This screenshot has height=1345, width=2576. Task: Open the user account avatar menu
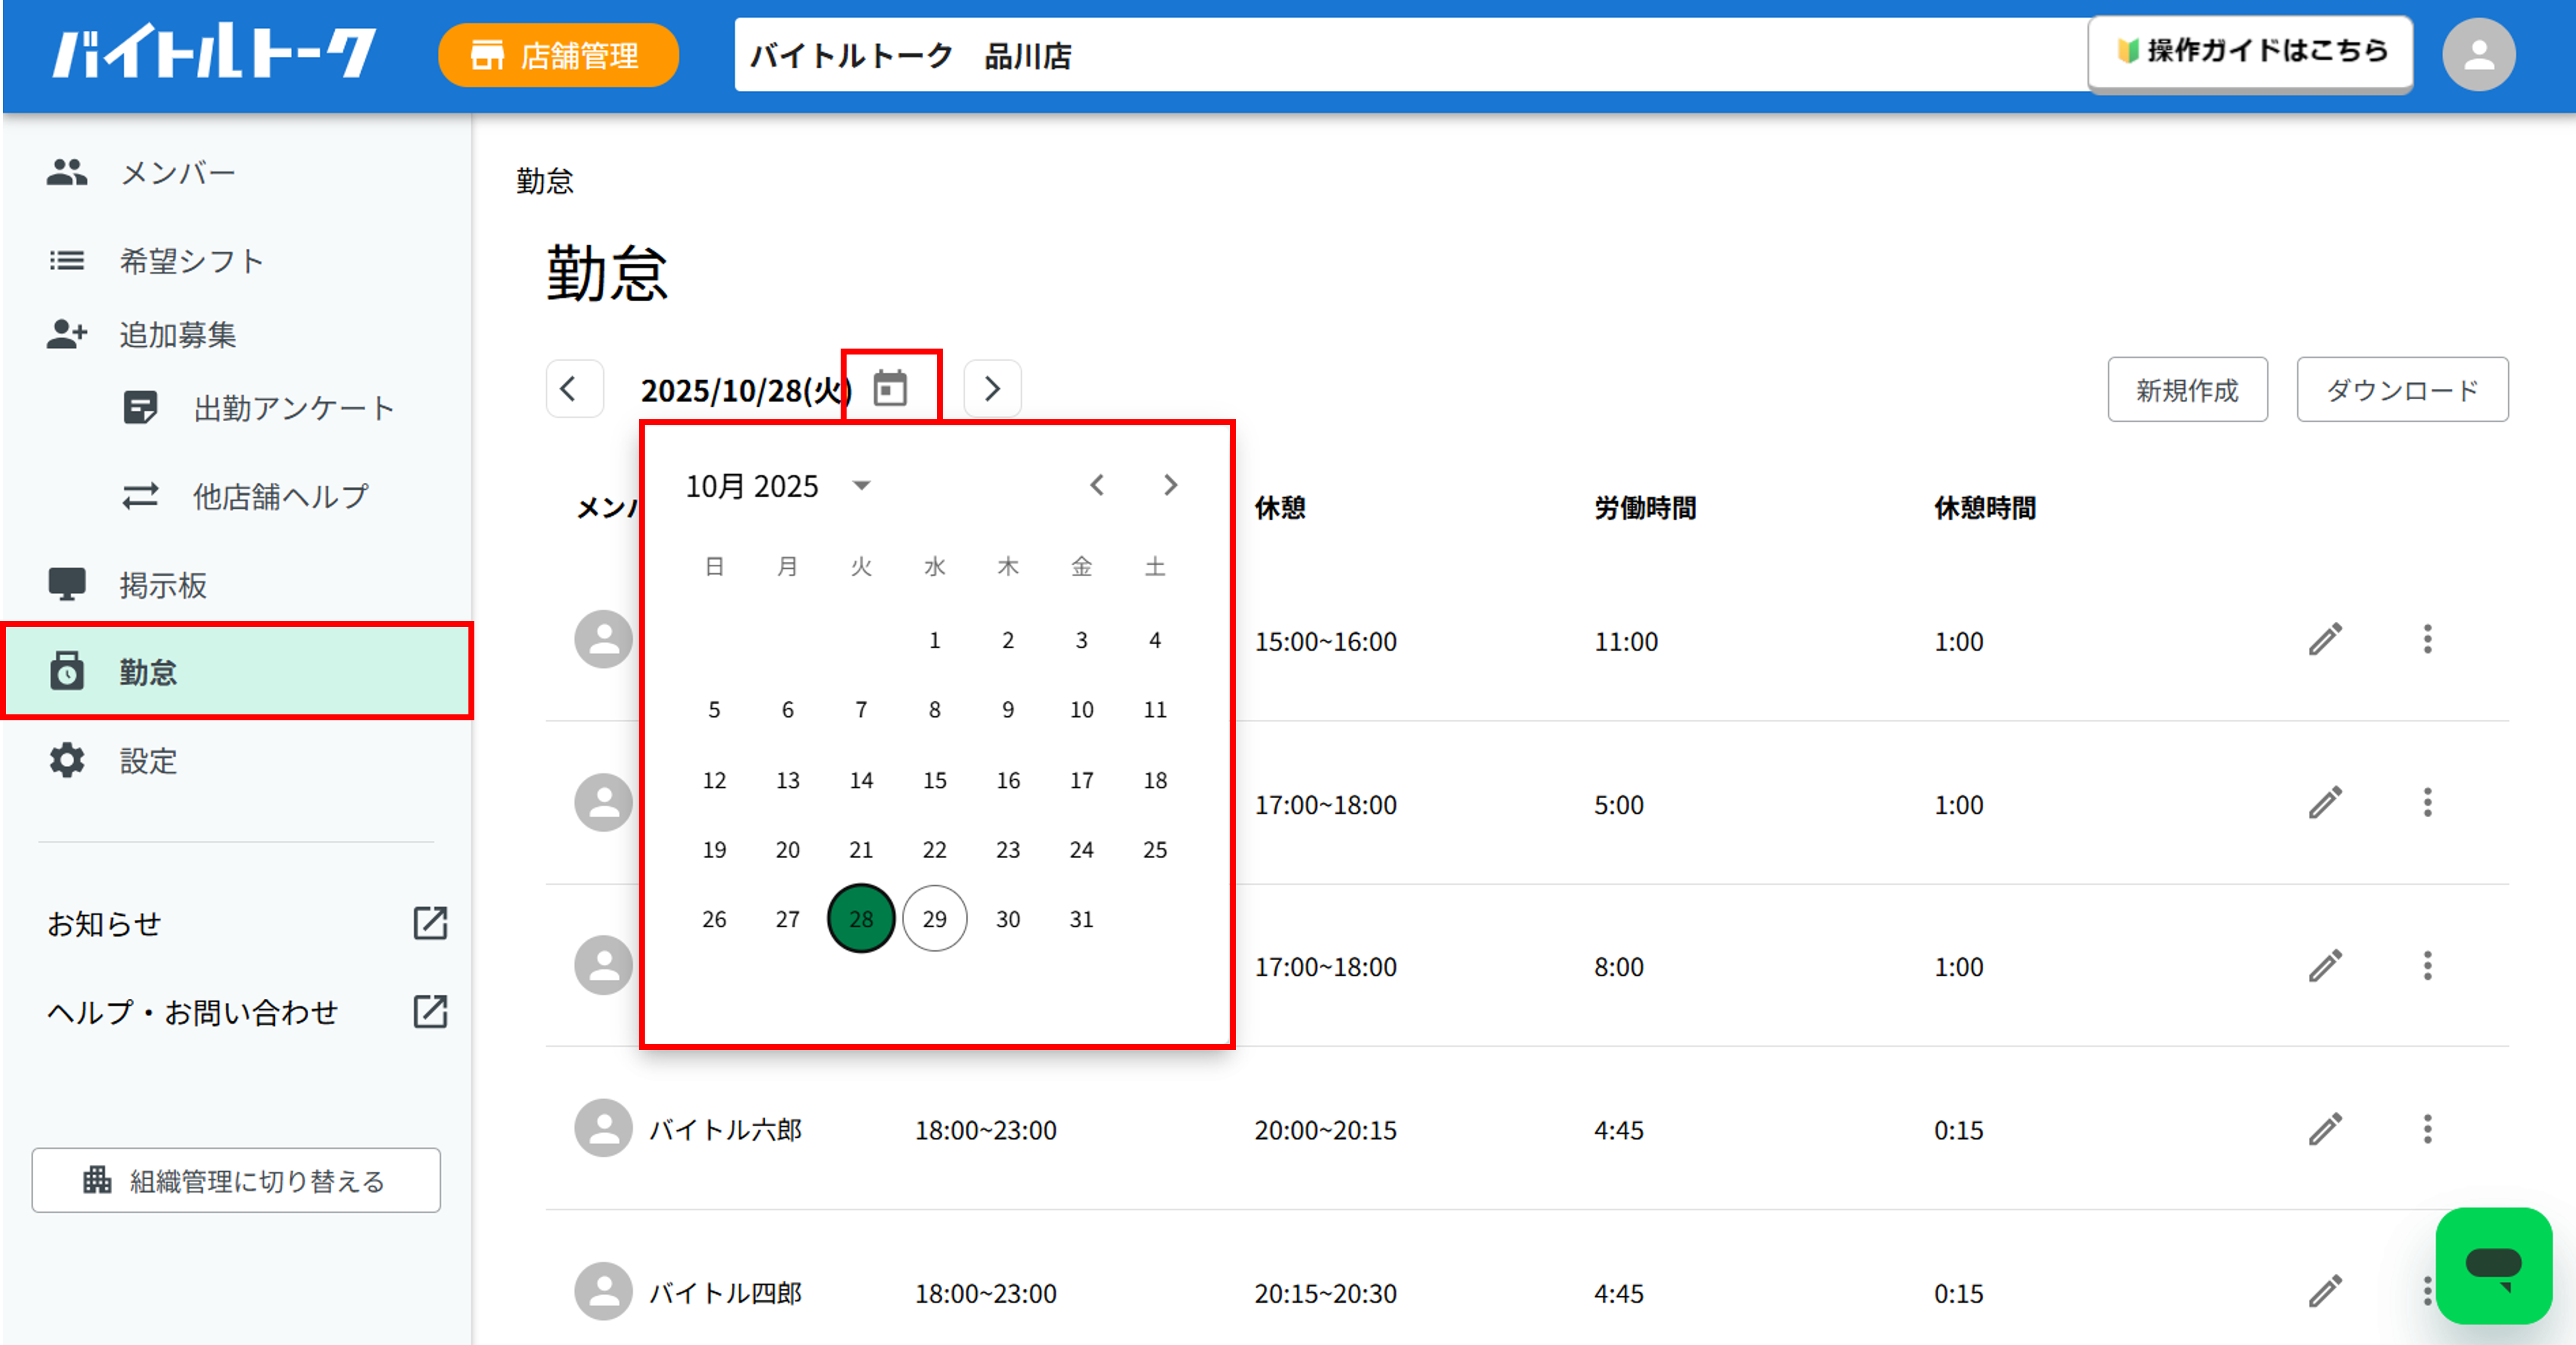pyautogui.click(x=2479, y=54)
